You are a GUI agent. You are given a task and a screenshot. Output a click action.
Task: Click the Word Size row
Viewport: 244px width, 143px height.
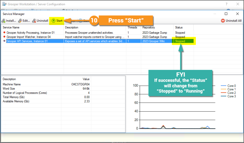tap(46, 88)
